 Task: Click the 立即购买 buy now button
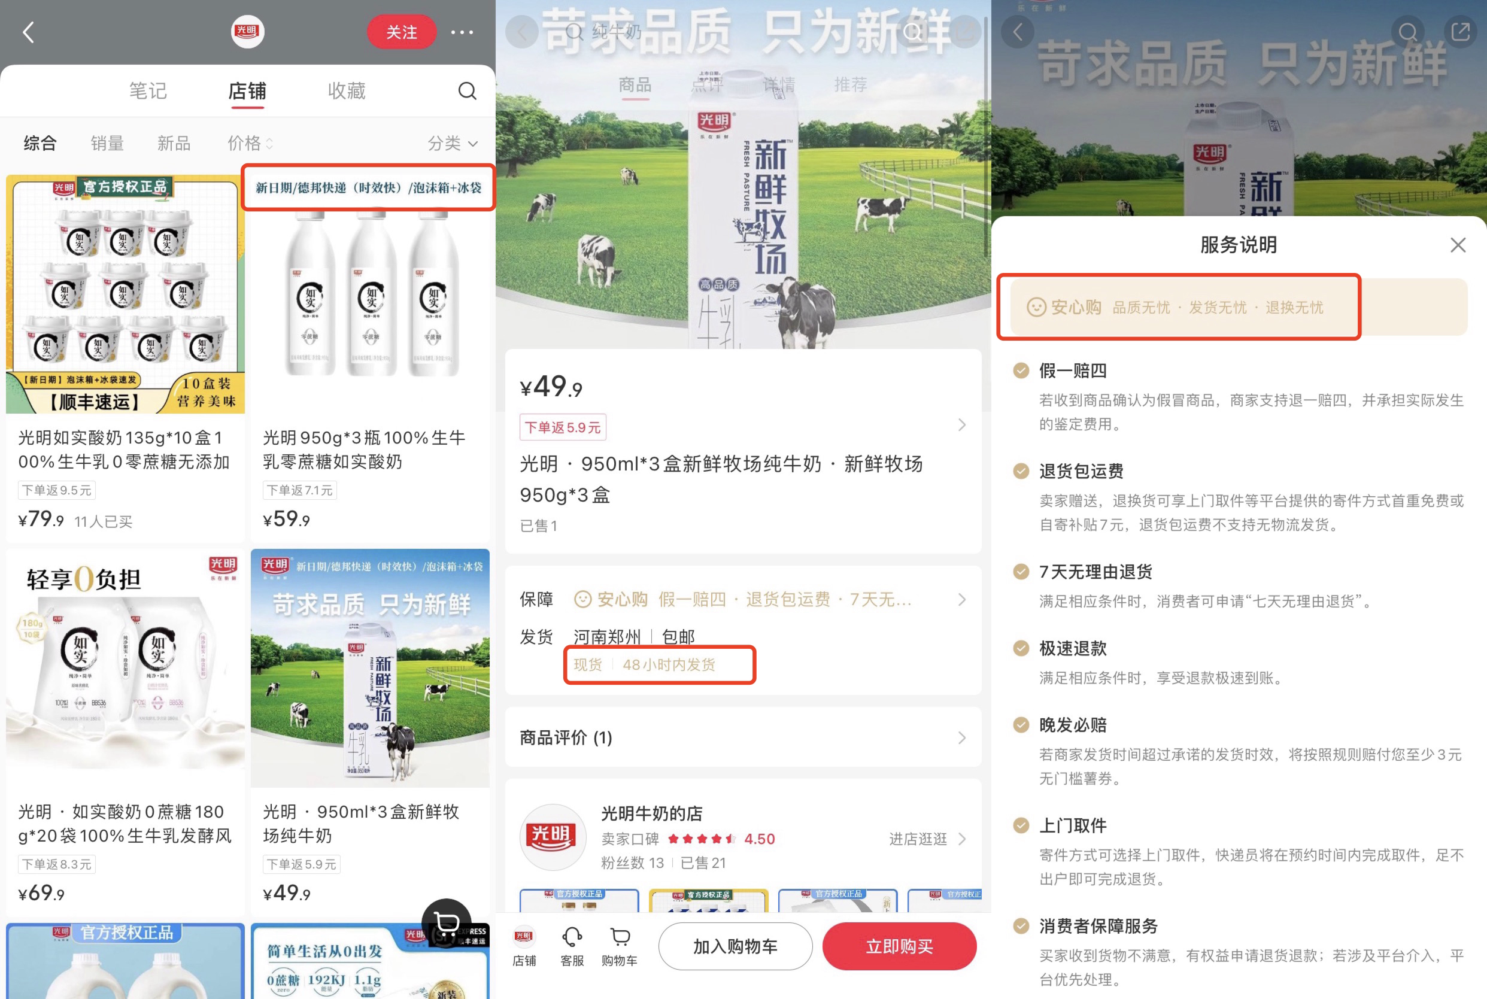tap(899, 946)
